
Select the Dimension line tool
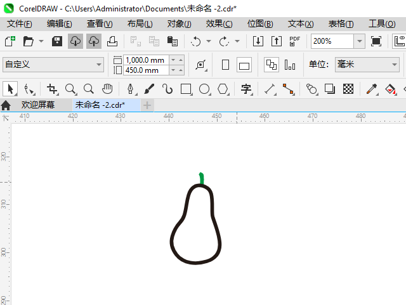[x=270, y=89]
